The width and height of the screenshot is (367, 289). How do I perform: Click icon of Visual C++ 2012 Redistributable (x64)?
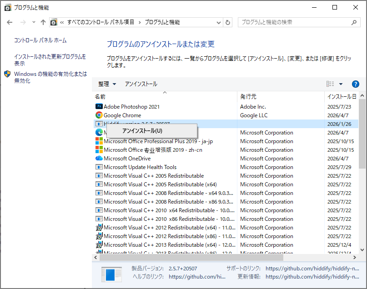(99, 227)
